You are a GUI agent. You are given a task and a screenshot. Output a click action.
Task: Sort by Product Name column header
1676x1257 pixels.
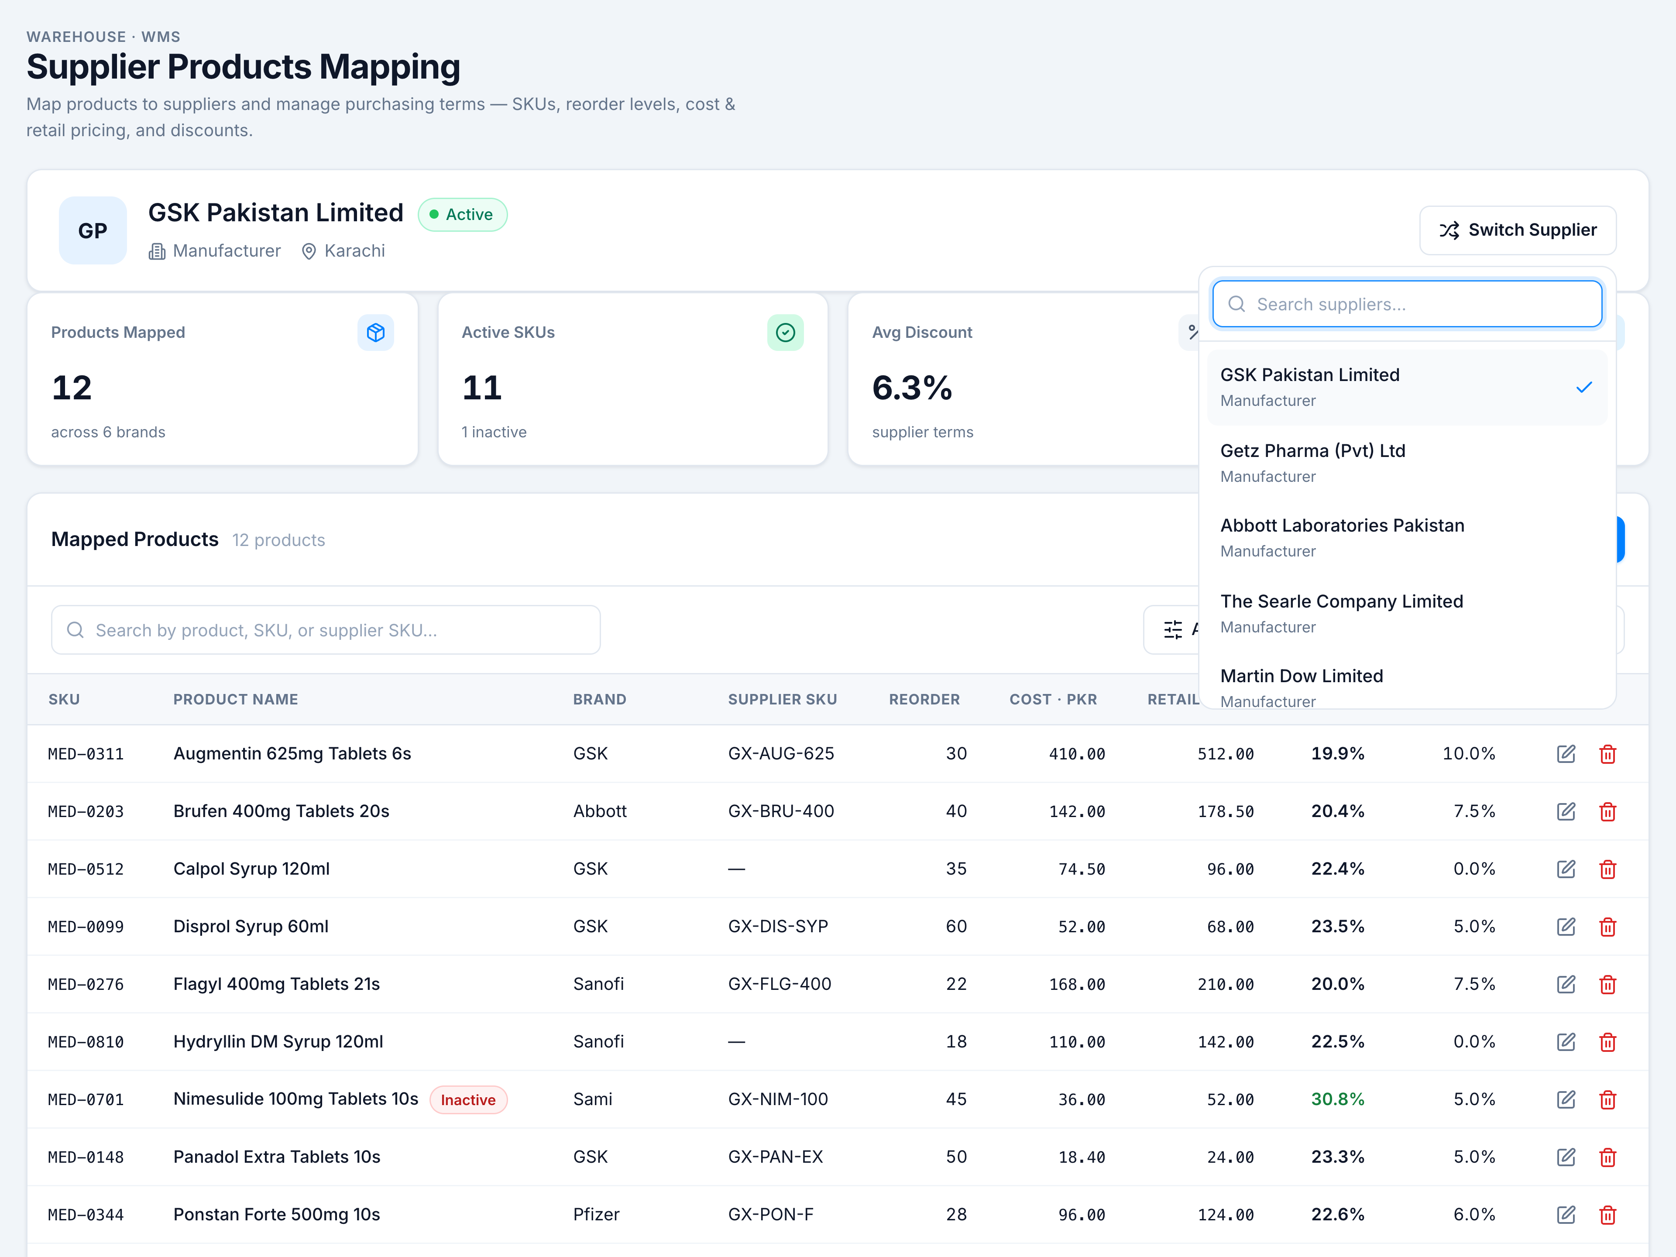click(x=236, y=699)
